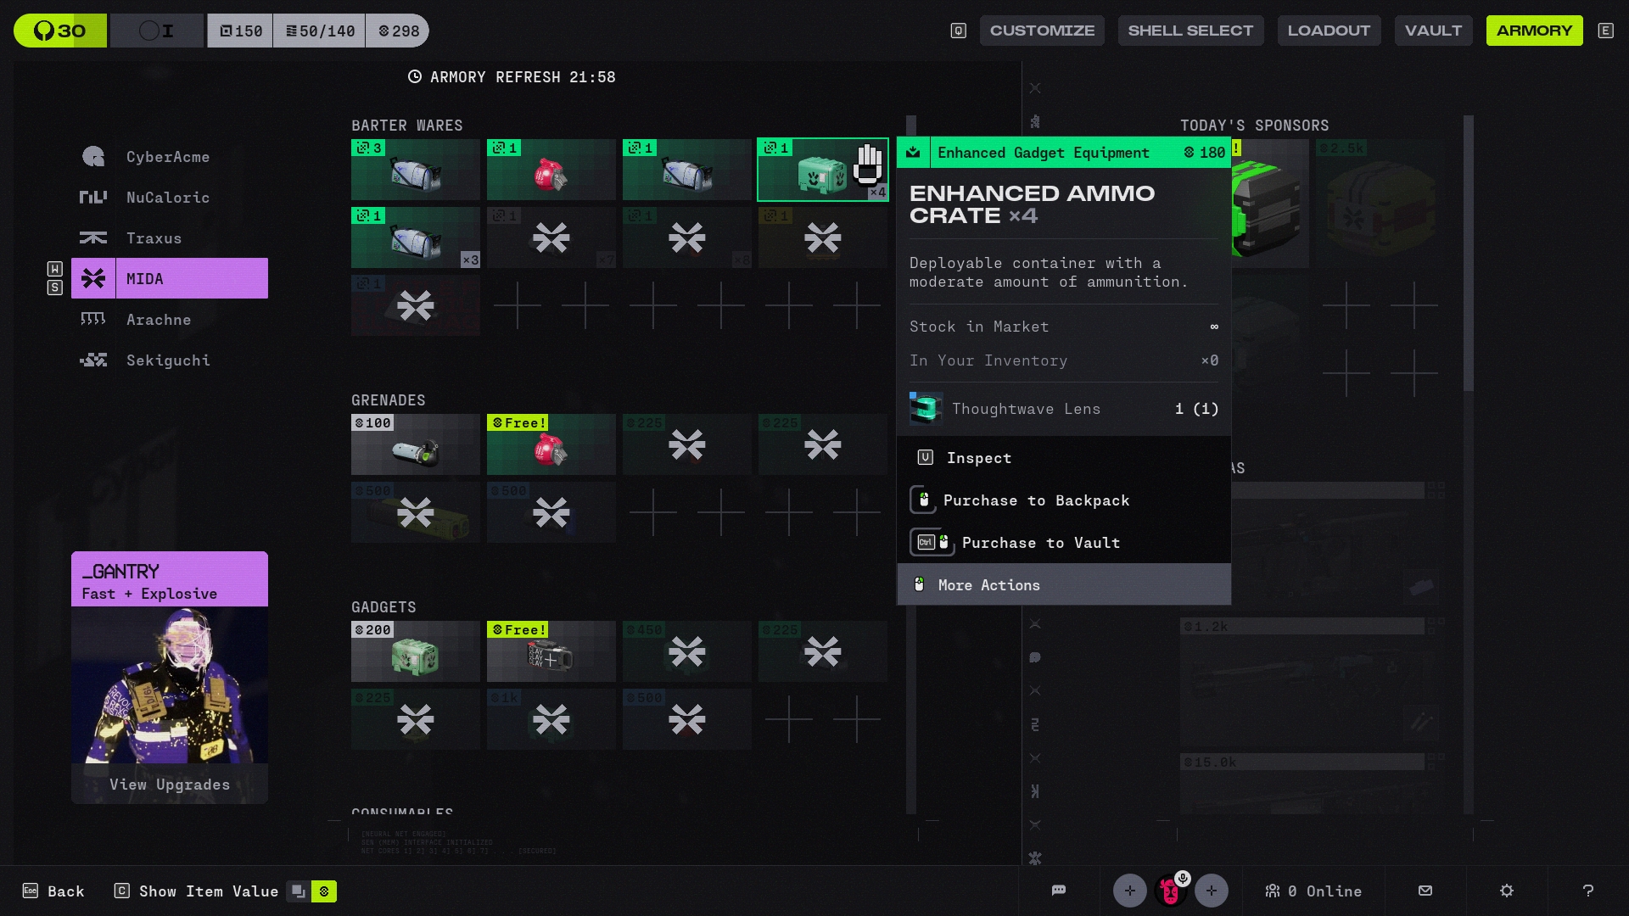
Task: Click the mail inbox icon
Action: click(x=1425, y=891)
